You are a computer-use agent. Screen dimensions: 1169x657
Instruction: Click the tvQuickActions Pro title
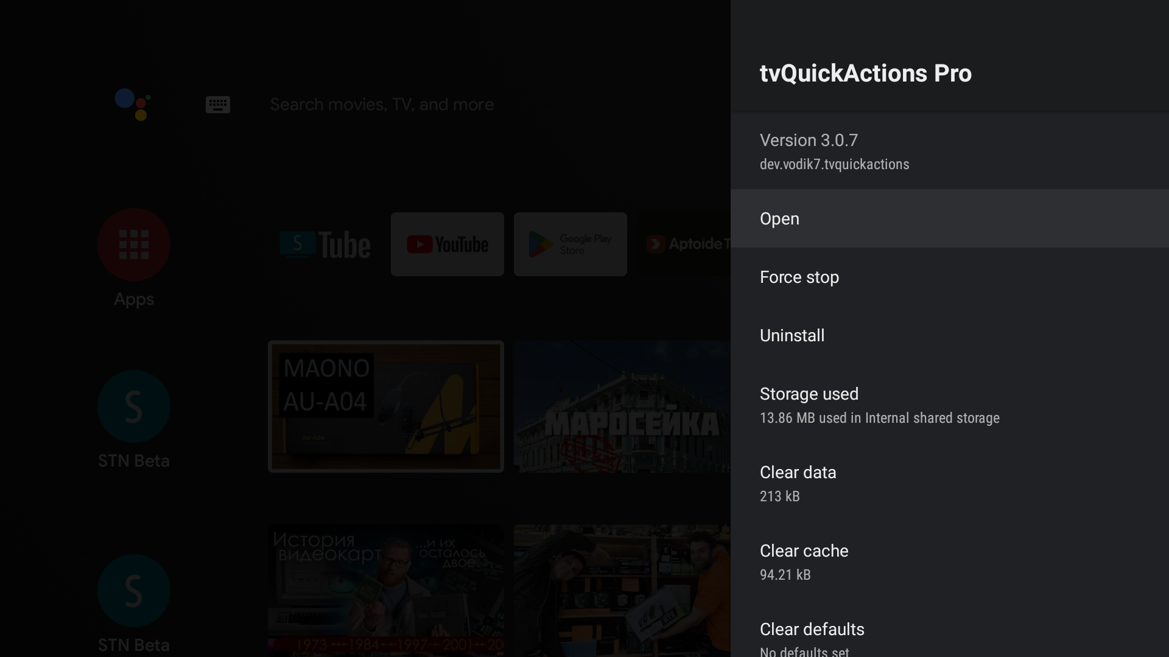coord(865,73)
